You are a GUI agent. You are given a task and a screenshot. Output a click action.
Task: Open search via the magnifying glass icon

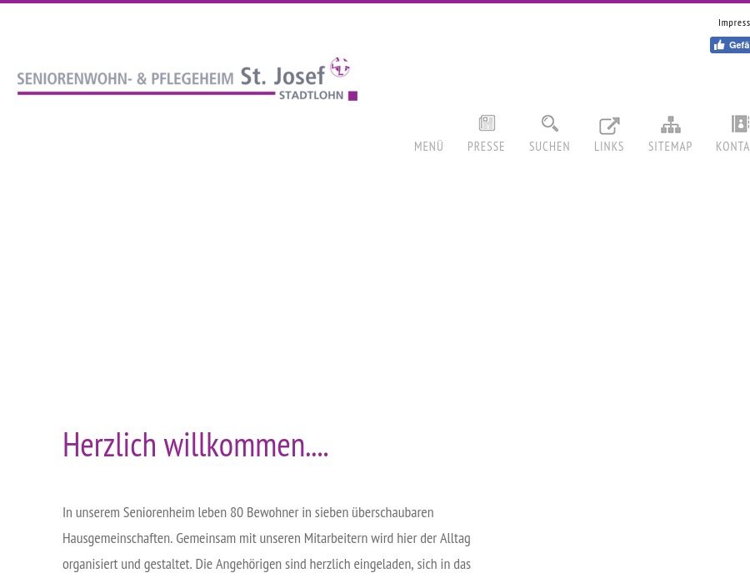click(549, 123)
